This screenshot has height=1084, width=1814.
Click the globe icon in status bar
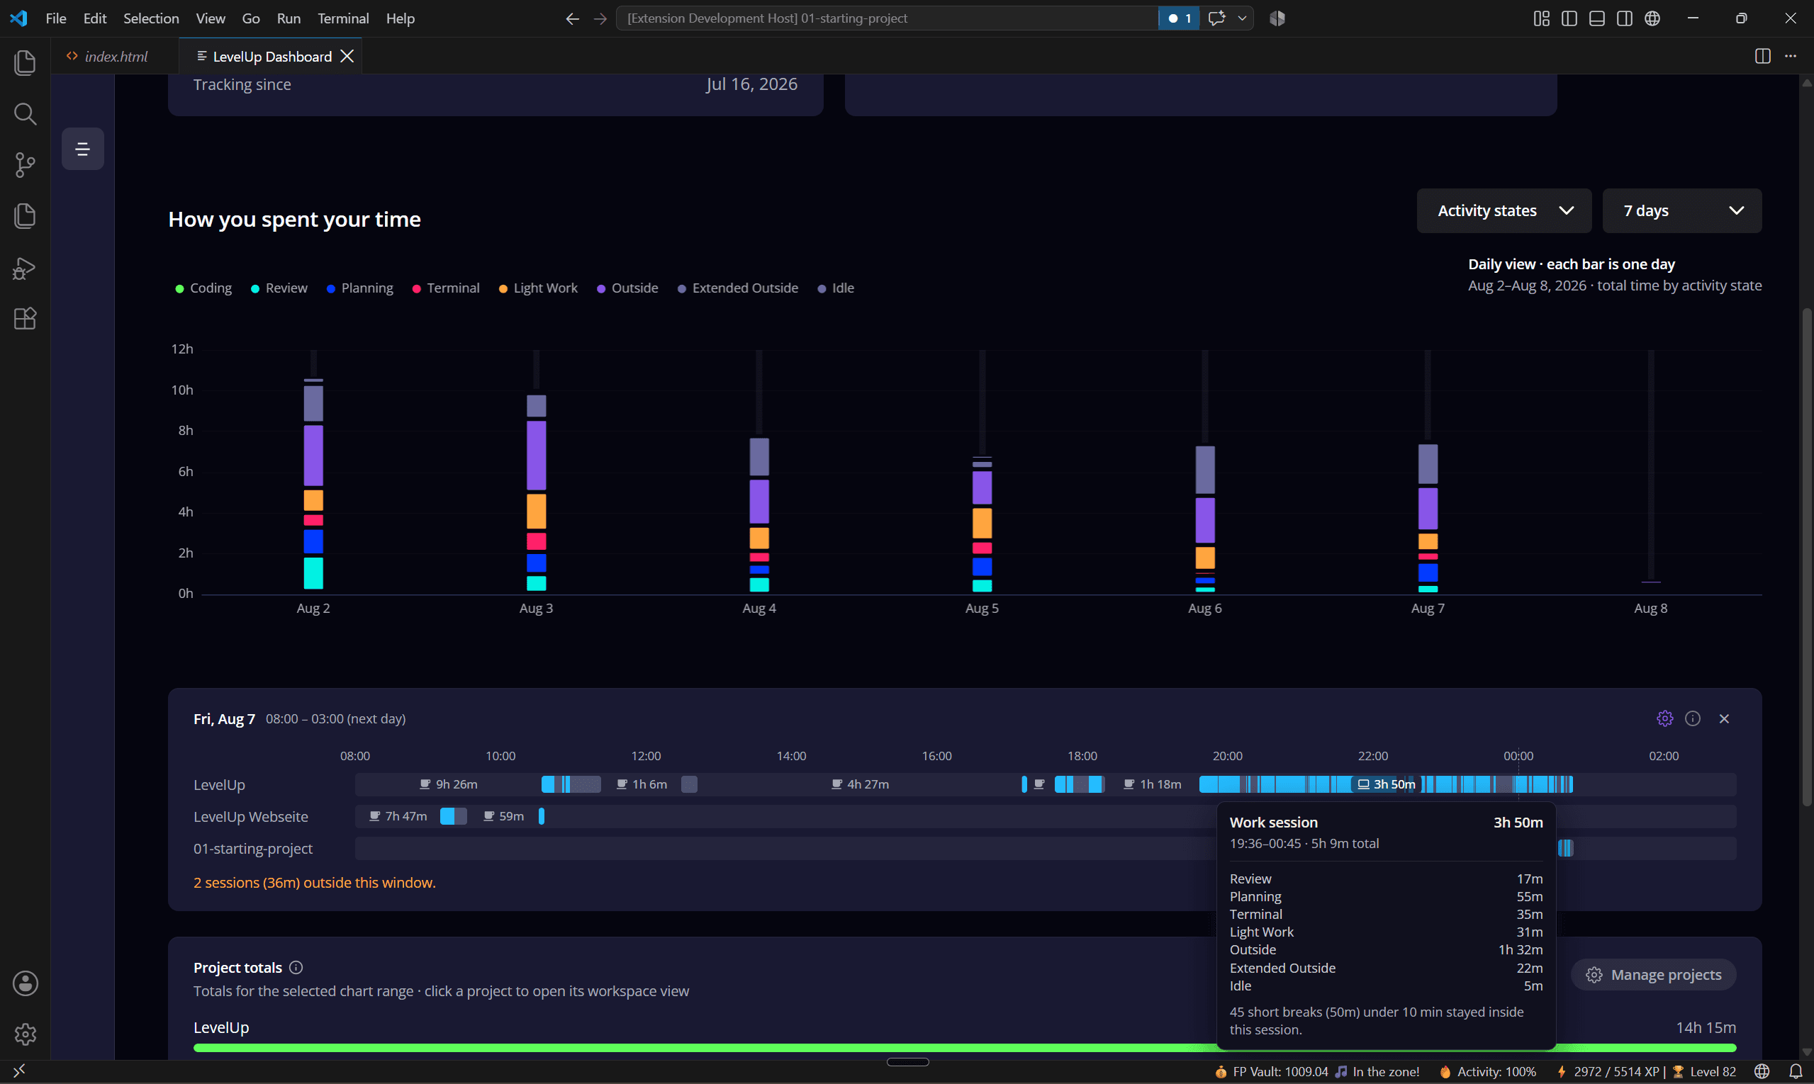1762,1071
